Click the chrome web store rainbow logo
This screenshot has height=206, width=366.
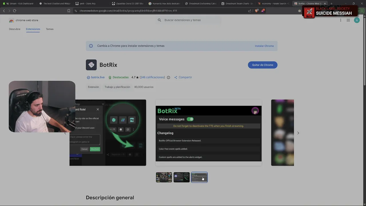(11, 20)
